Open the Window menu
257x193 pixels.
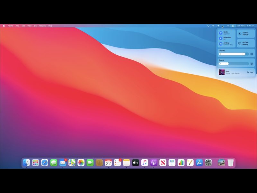42,26
